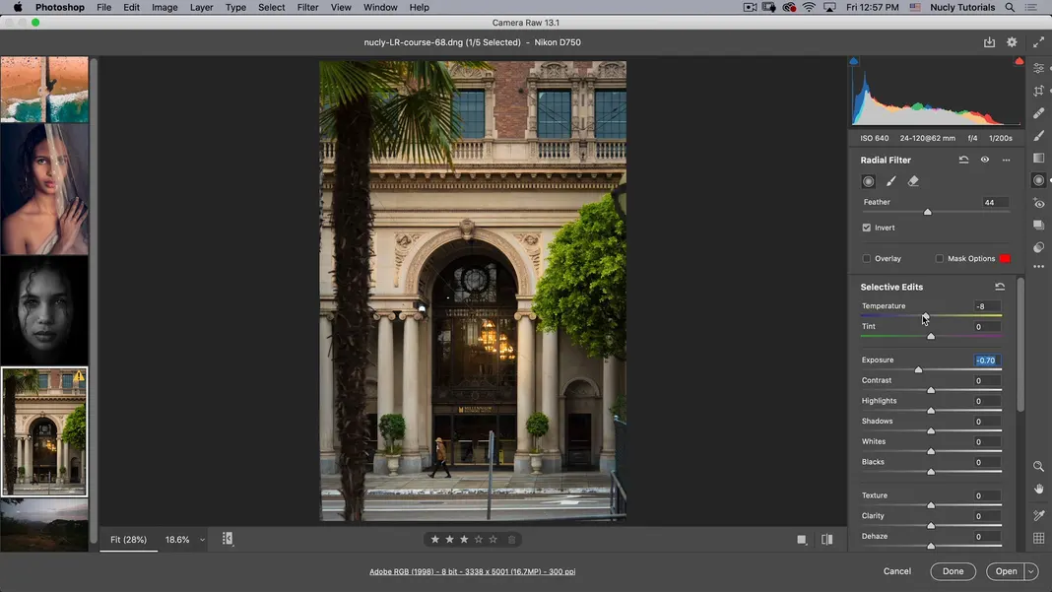Toggle highlight clipping warning in histogram
The height and width of the screenshot is (592, 1052).
pyautogui.click(x=1019, y=61)
